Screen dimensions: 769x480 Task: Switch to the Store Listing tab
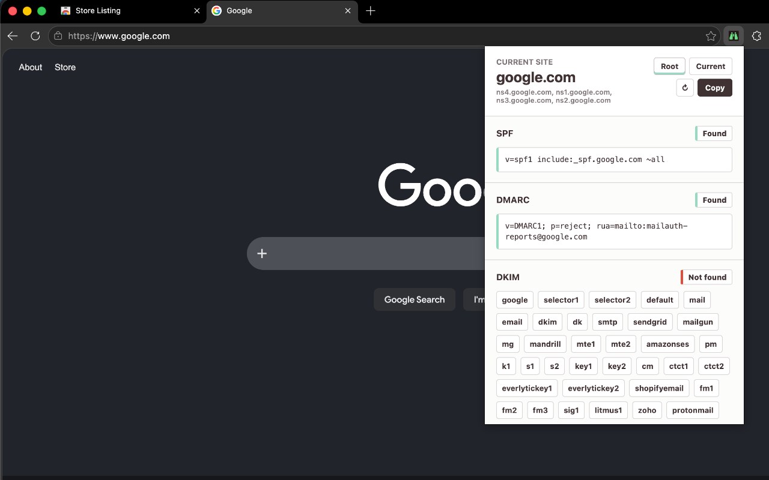(130, 11)
